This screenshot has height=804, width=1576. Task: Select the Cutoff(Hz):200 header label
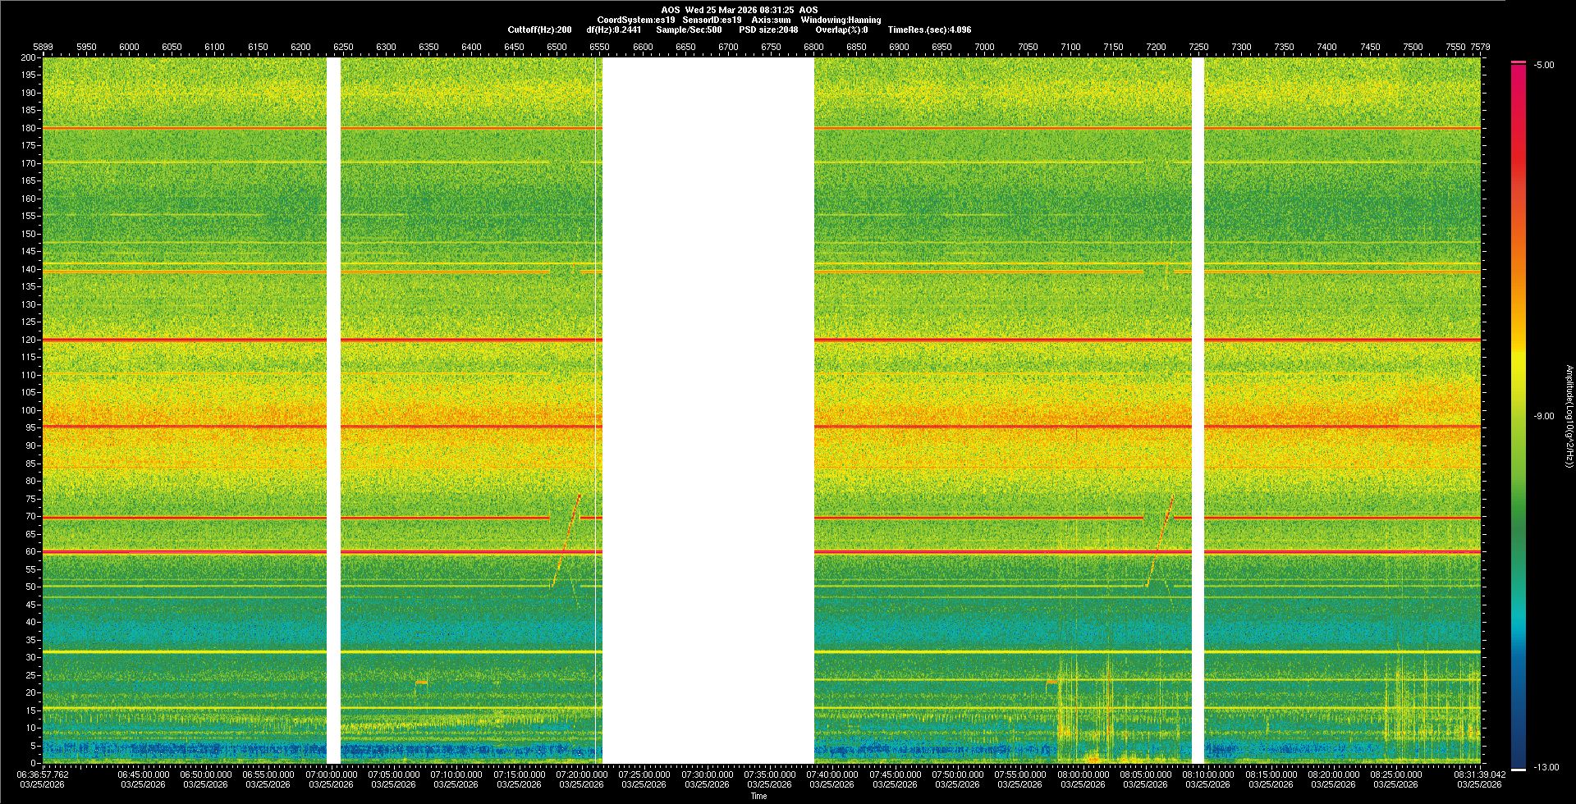coord(539,30)
